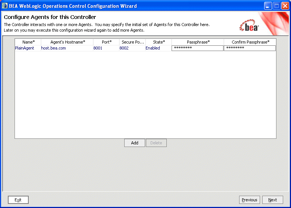This screenshot has height=208, width=291.
Task: Go to the Next wizard page
Action: [273, 200]
